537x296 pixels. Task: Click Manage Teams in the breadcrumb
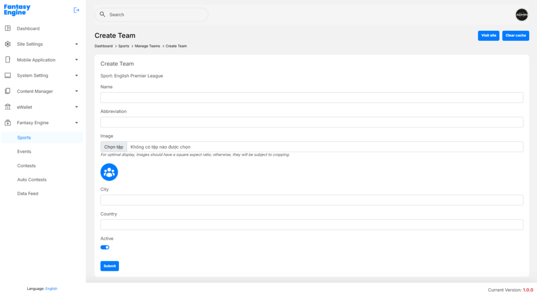147,46
